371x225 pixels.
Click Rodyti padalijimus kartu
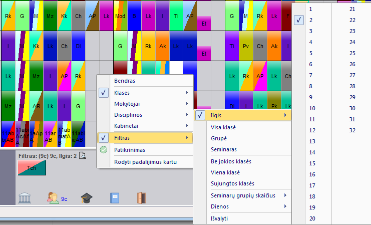(x=144, y=162)
